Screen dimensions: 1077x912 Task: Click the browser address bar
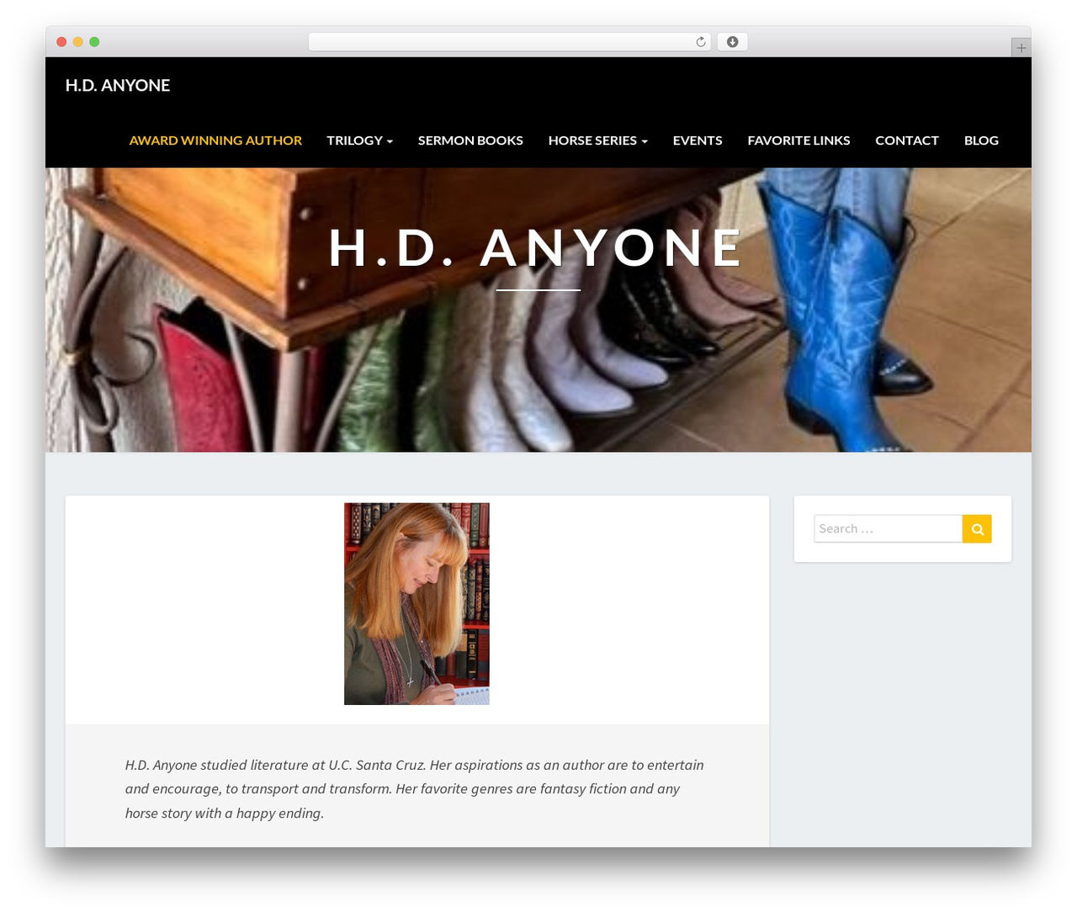[509, 42]
